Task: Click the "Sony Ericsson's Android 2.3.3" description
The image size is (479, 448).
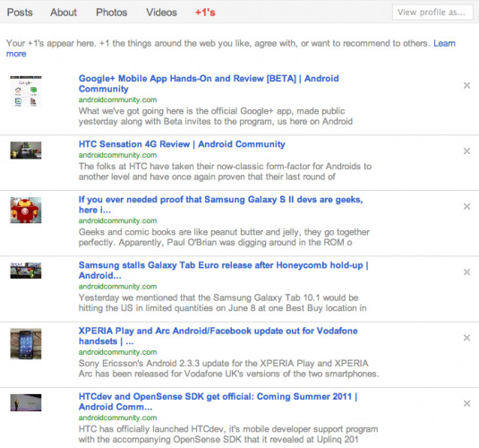Action: click(229, 369)
